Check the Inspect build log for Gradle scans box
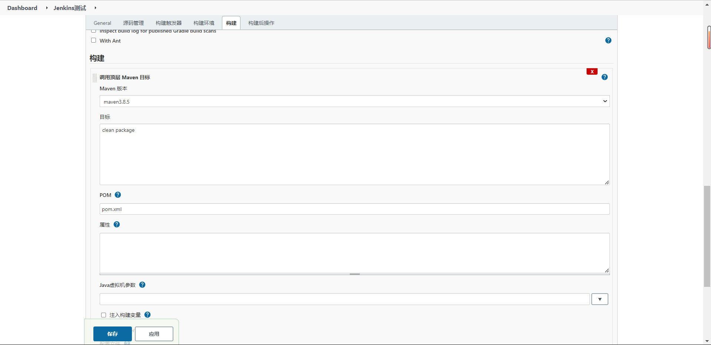The image size is (711, 345). pyautogui.click(x=94, y=31)
